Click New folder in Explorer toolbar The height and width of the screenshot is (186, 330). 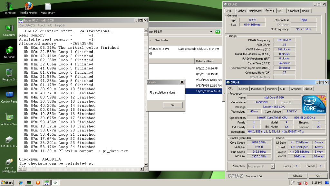[161, 40]
